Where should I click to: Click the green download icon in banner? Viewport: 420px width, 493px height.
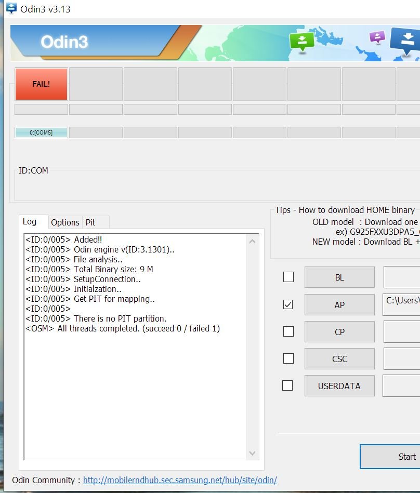(x=301, y=41)
